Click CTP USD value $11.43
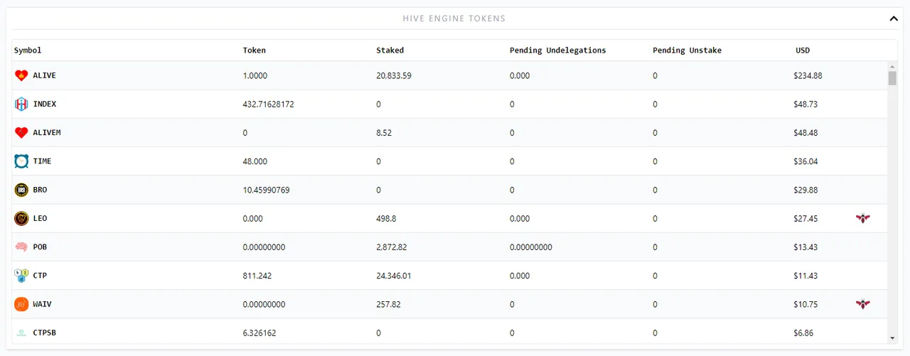Screen dimensions: 910x356 pos(806,276)
